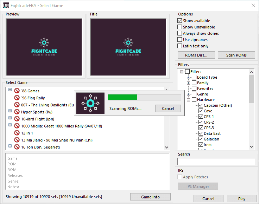
Task: Click the unavailable icon next to 007 - The Living Daylights
Action: 17,105
